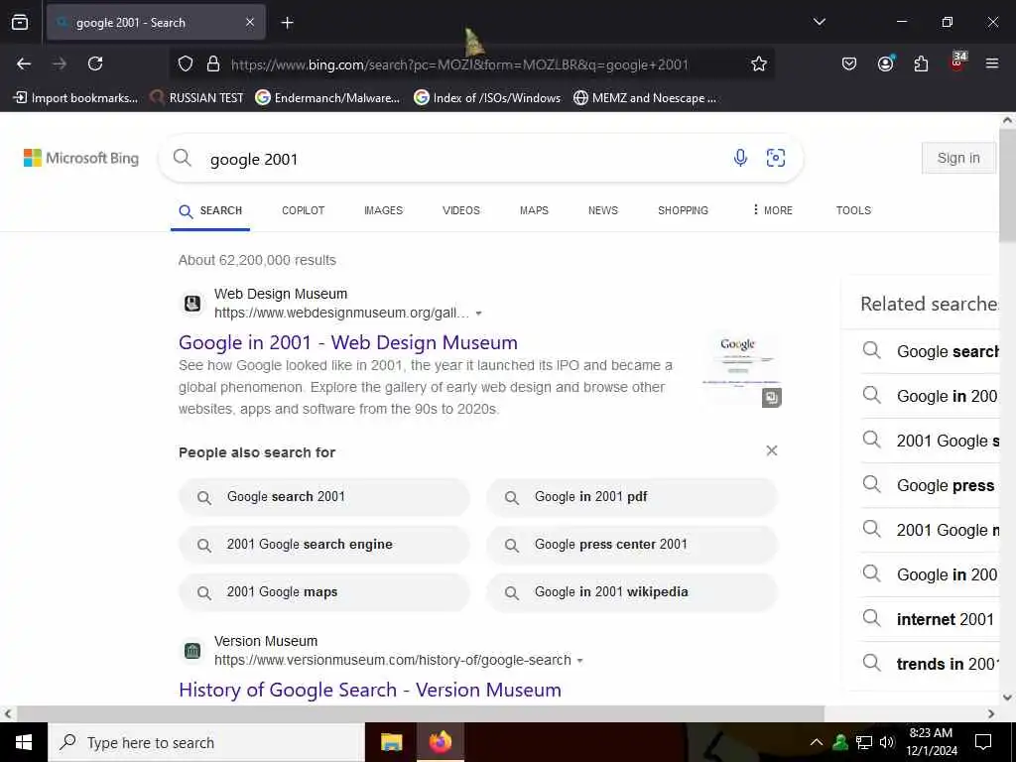This screenshot has width=1016, height=762.
Task: Click the horizontal page scrollbar
Action: [x=420, y=713]
